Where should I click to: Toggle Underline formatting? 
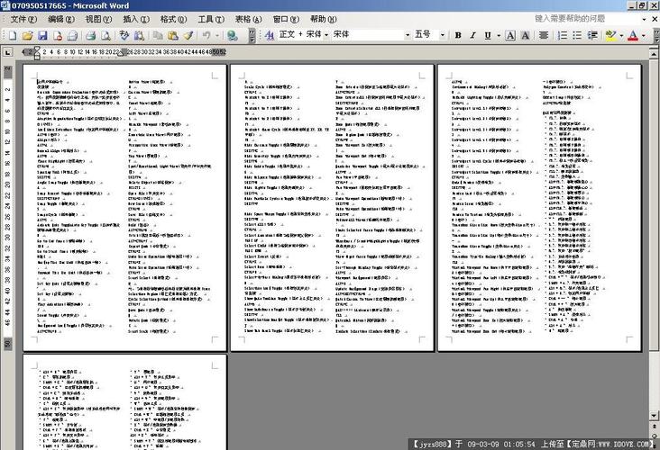tap(485, 35)
